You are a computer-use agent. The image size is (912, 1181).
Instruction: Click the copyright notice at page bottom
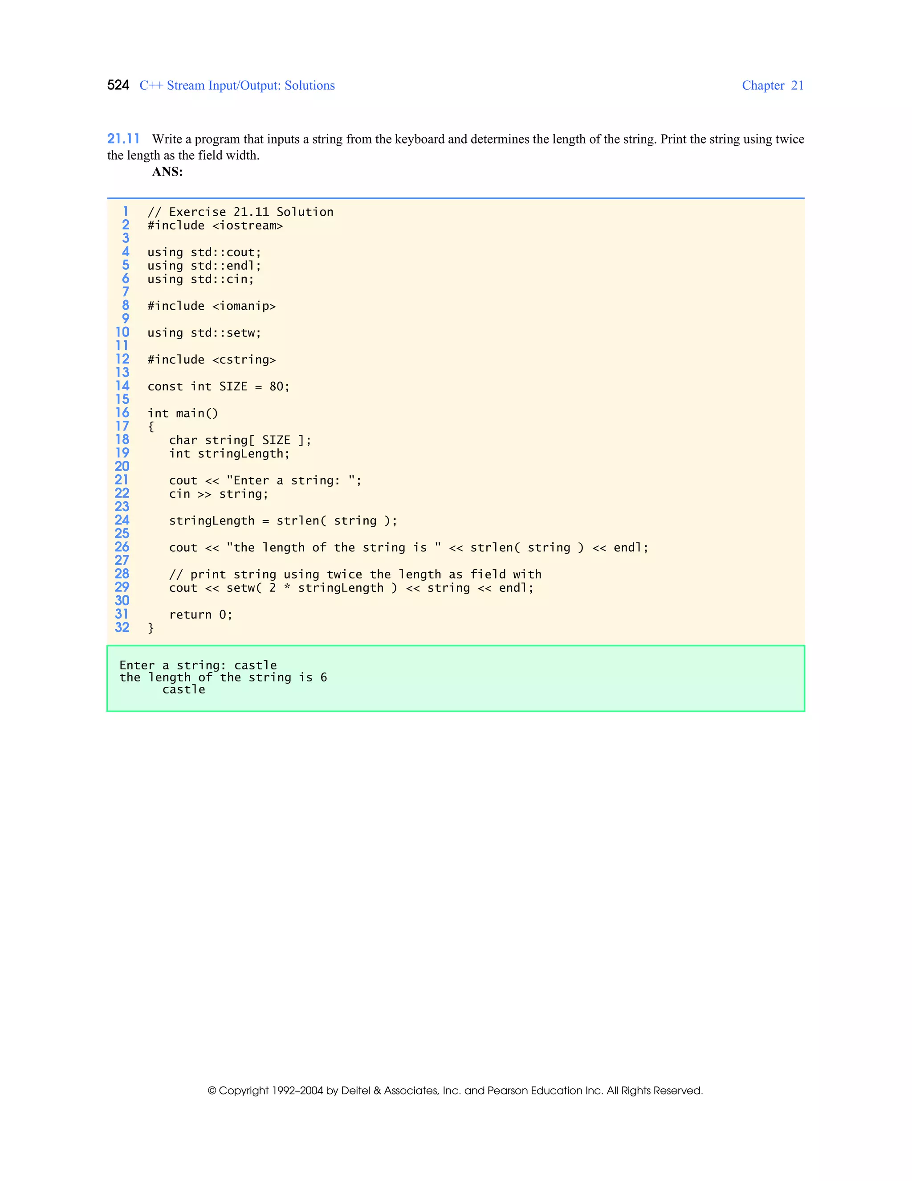[x=456, y=1091]
